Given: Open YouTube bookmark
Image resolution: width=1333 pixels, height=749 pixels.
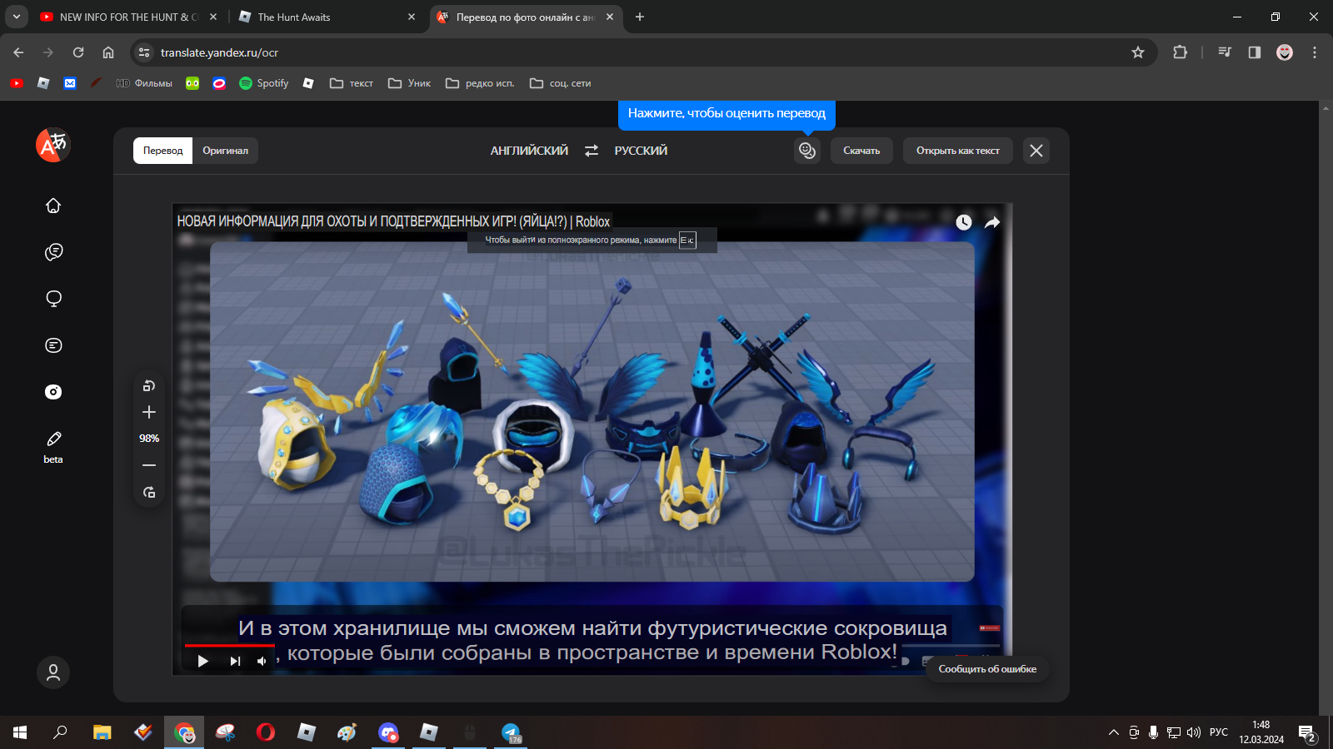Looking at the screenshot, I should coord(17,83).
